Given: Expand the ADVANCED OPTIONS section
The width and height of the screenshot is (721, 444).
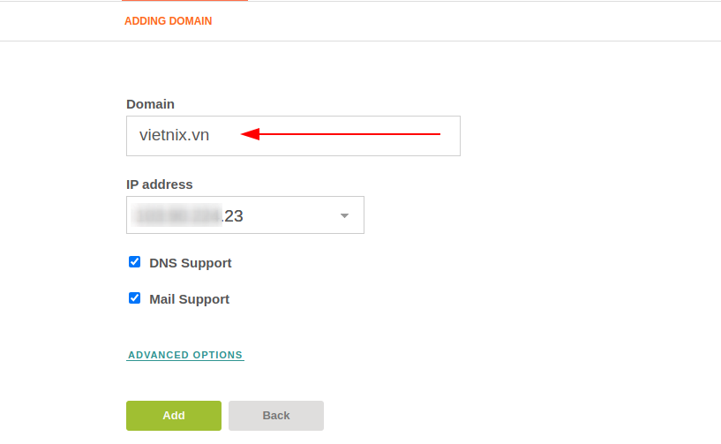Looking at the screenshot, I should (184, 355).
